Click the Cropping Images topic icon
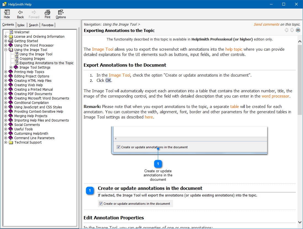This screenshot has width=303, height=229. coord(17,58)
